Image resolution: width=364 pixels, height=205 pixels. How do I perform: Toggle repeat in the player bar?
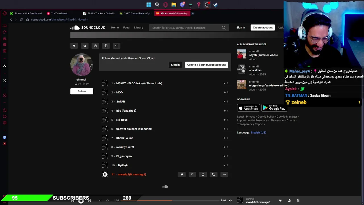click(107, 200)
